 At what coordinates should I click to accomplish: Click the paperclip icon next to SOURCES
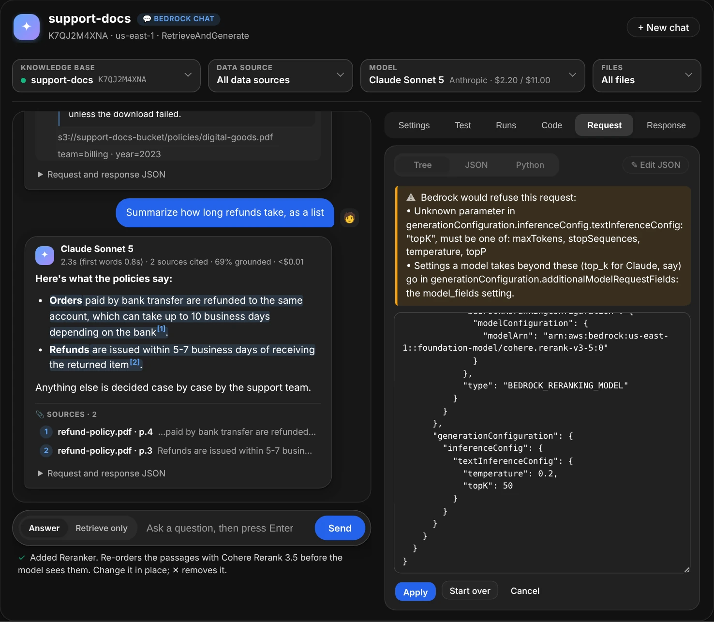40,415
